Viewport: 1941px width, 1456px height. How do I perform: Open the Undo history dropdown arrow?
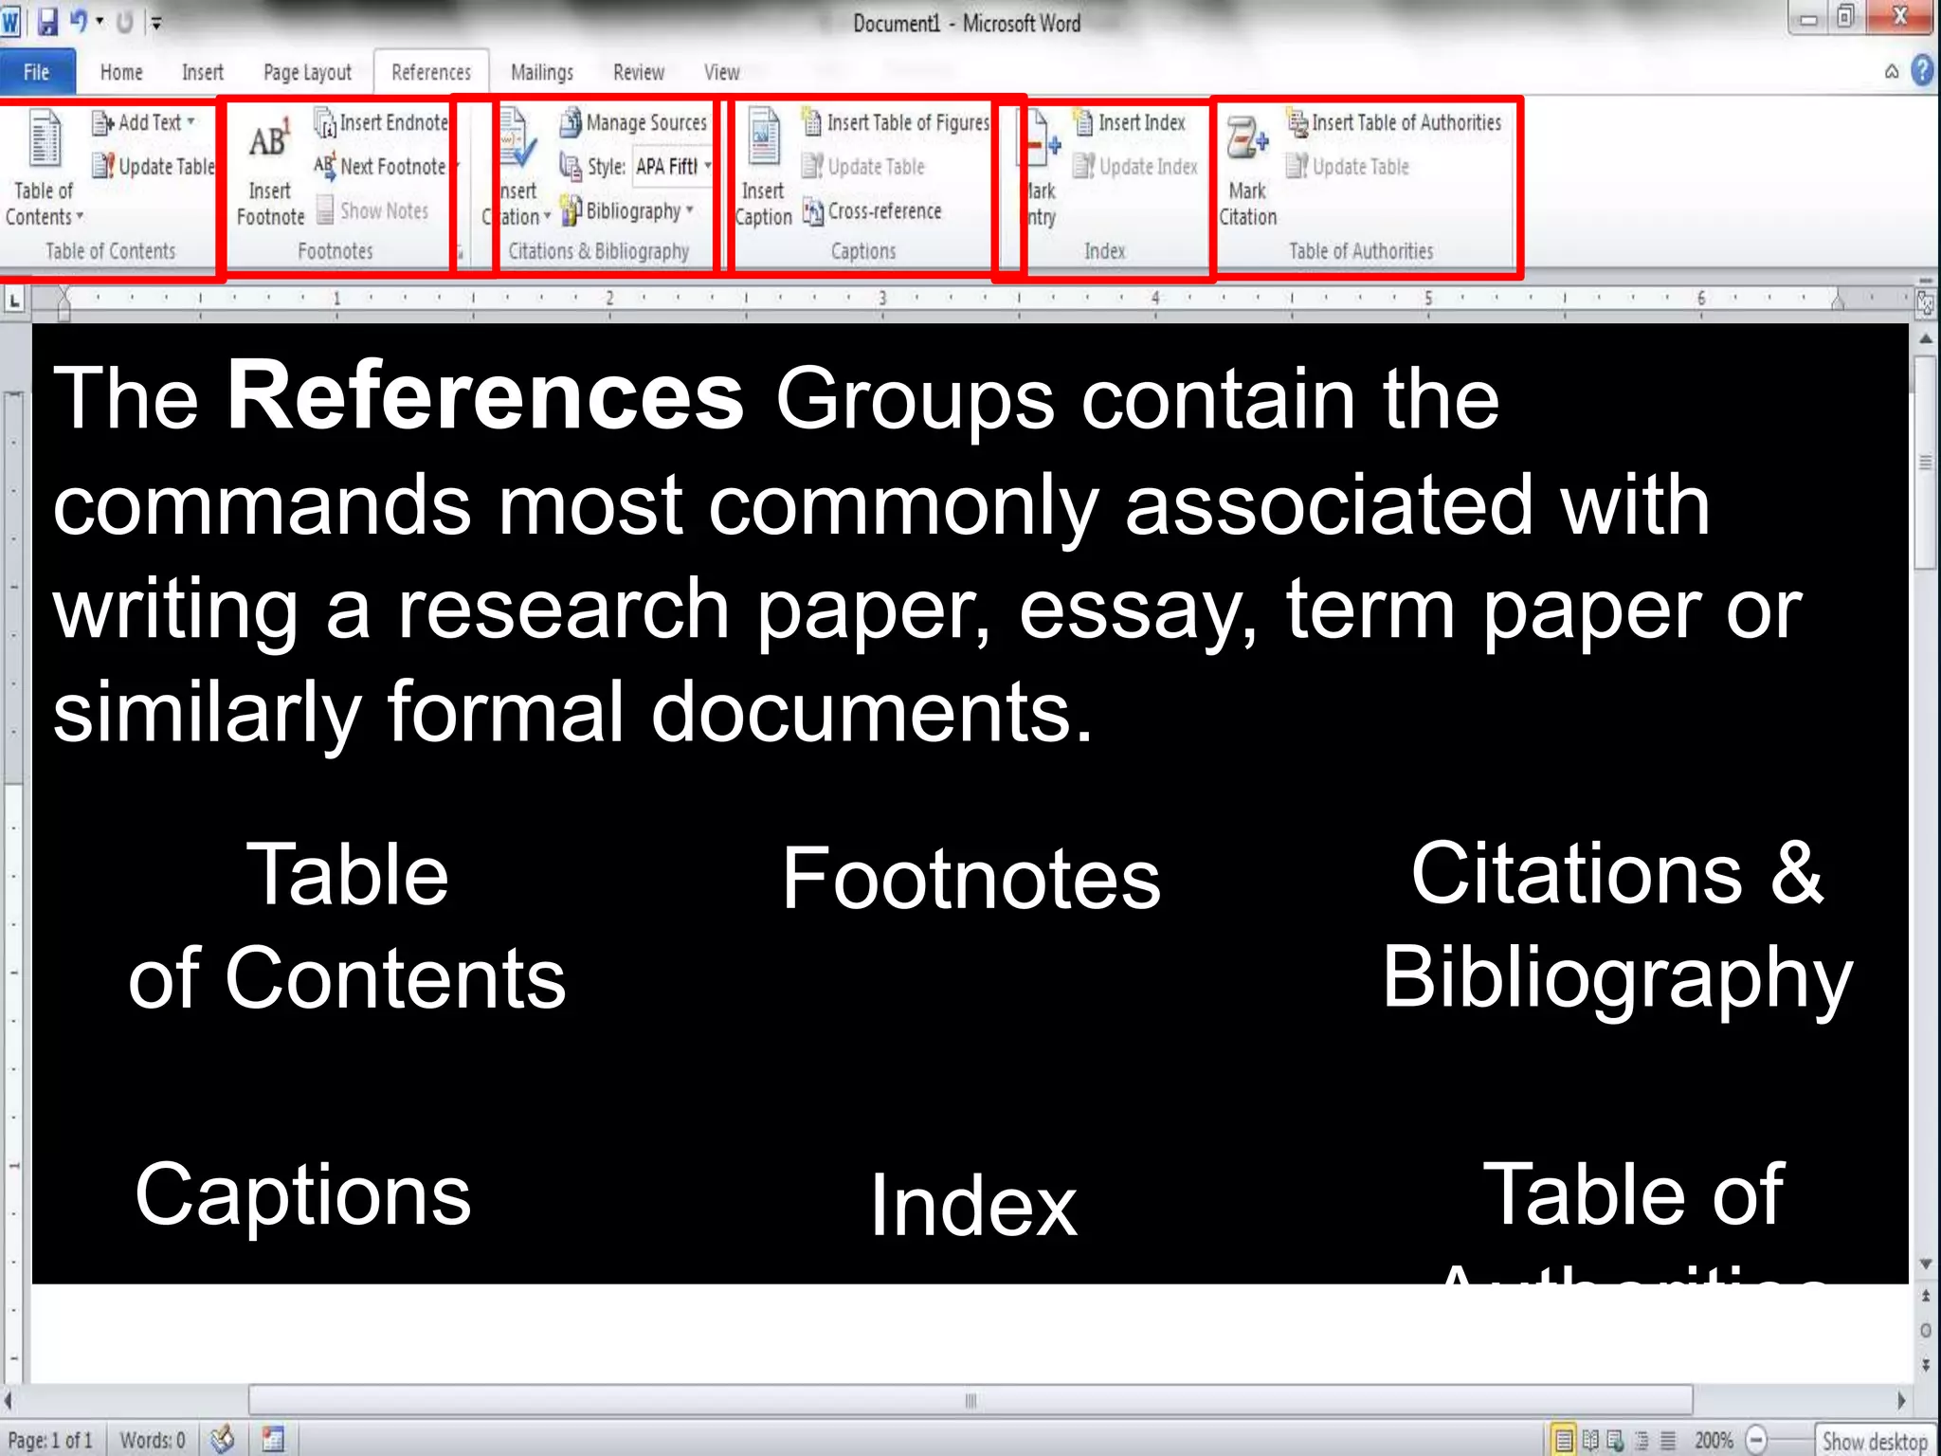tap(100, 21)
